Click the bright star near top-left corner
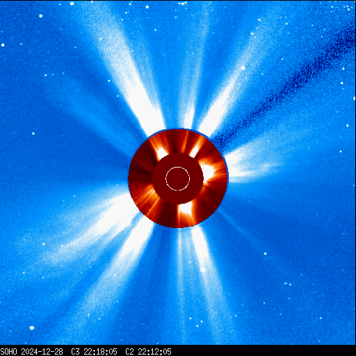 (x=41, y=16)
